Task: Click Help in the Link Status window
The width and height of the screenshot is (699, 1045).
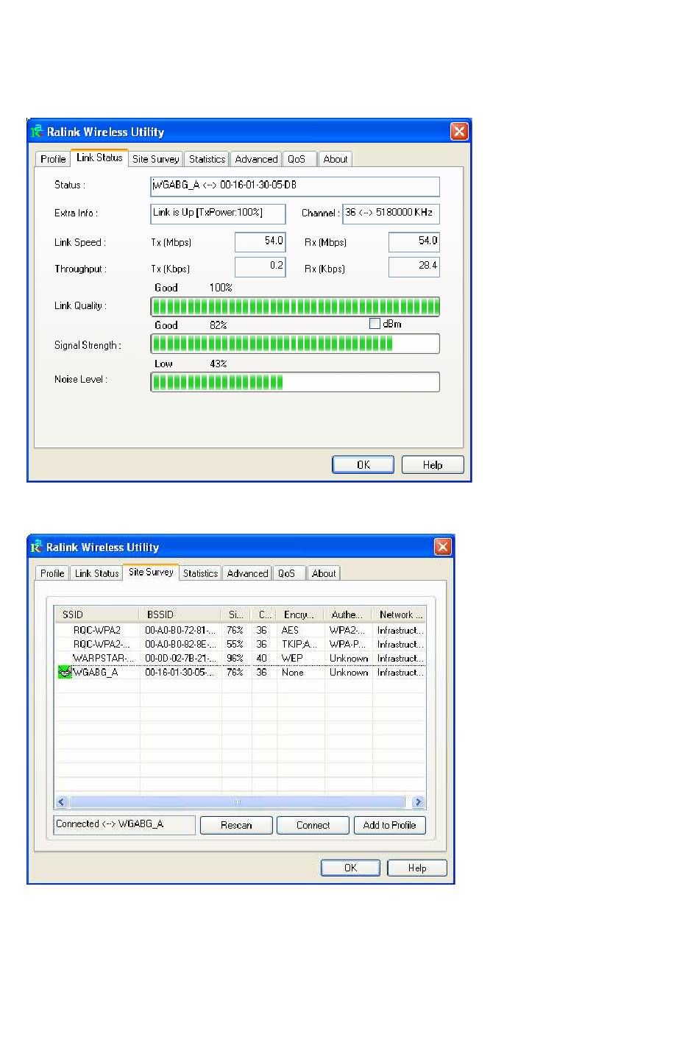Action: [433, 465]
